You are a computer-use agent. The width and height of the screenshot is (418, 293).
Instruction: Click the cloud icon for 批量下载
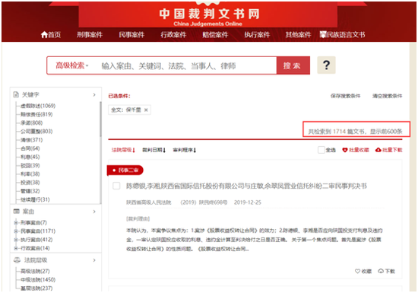coord(378,150)
